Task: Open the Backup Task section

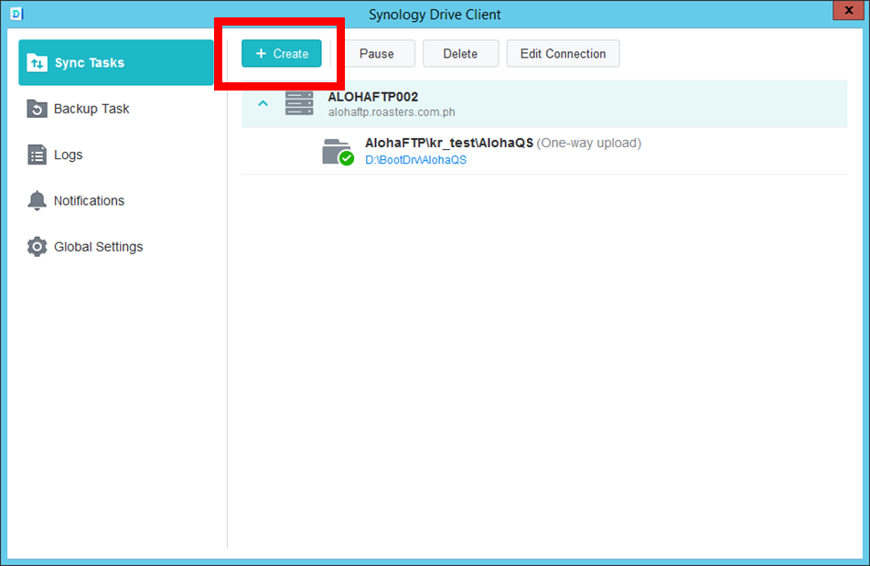Action: [x=116, y=109]
